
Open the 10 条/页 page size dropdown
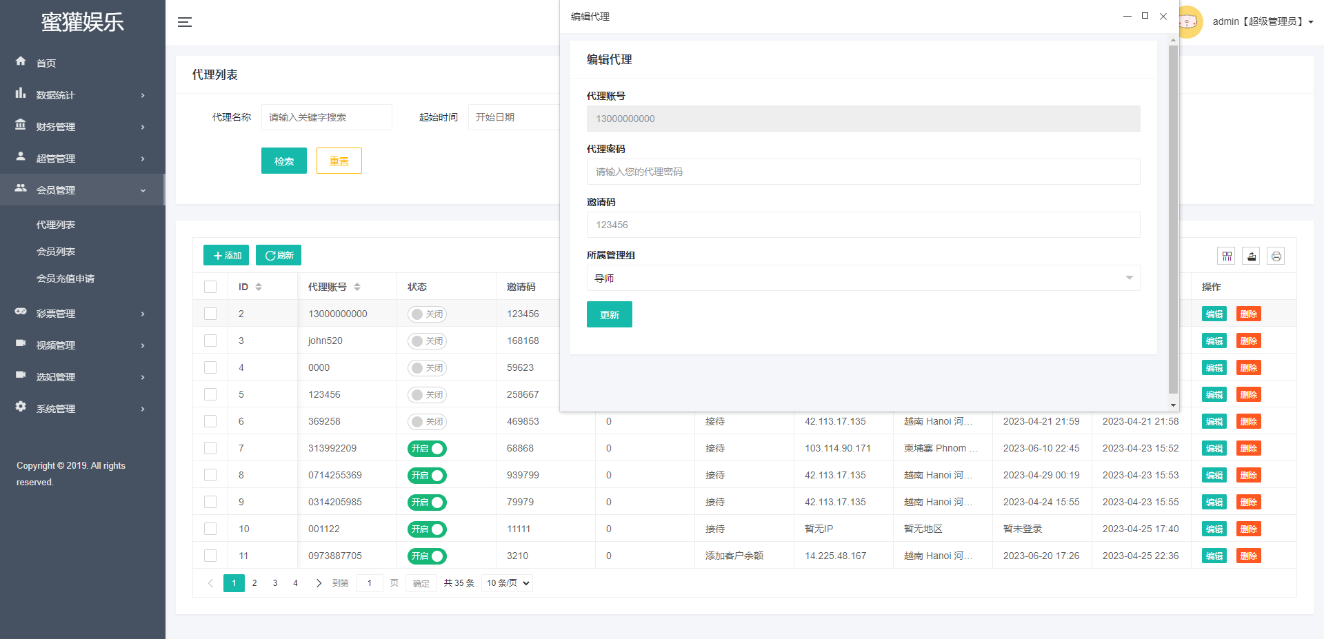(508, 583)
